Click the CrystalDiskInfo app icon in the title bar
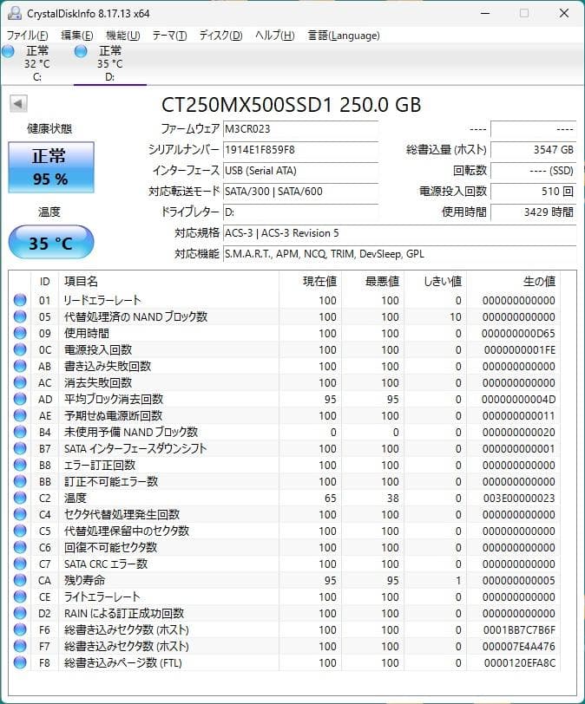 coord(15,13)
